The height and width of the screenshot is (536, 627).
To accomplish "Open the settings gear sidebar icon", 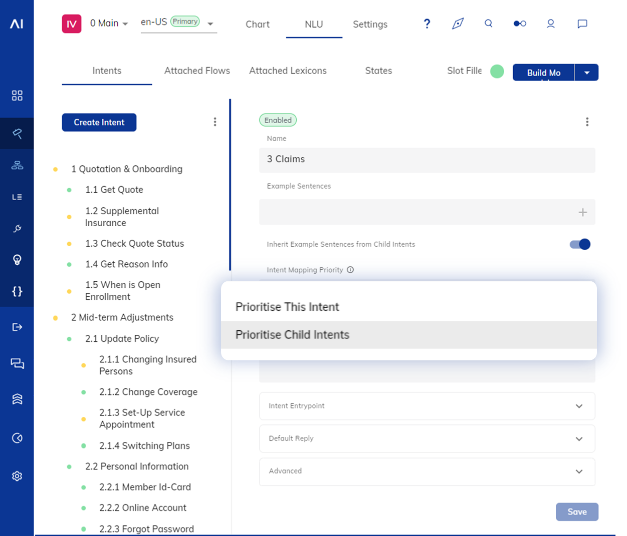I will tap(17, 476).
